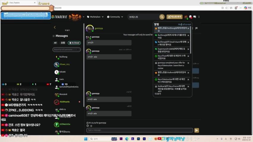Viewport: 253px width, 142px height.
Task: Dismiss the Key of terror notification
Action: (188, 86)
